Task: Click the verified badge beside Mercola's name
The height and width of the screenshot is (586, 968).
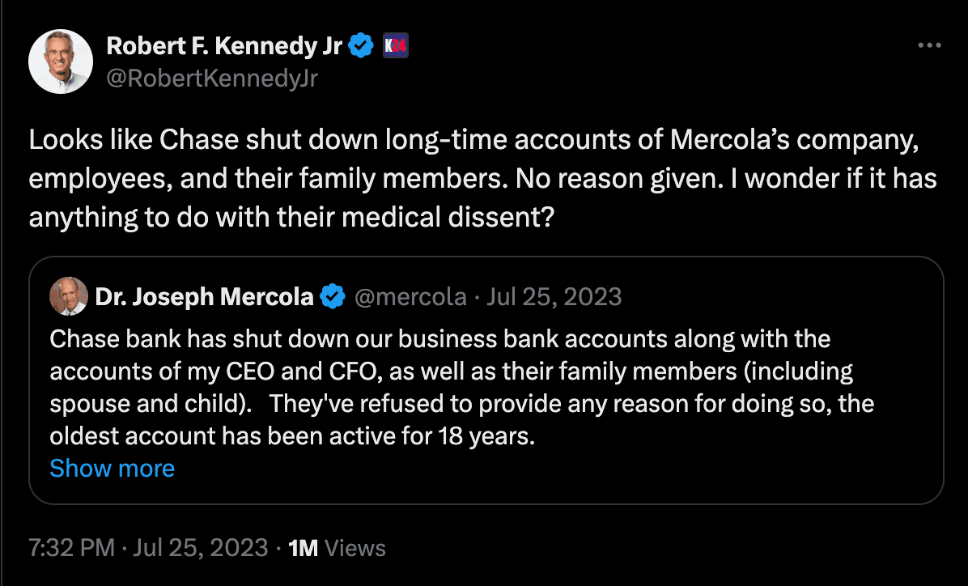Action: pyautogui.click(x=332, y=297)
